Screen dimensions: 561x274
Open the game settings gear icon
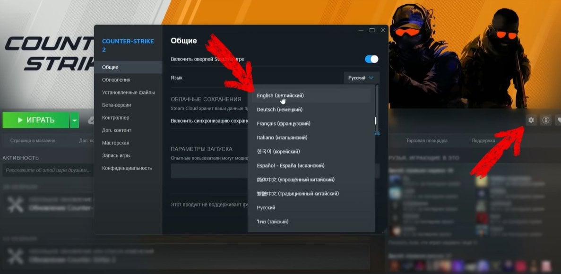tap(531, 120)
